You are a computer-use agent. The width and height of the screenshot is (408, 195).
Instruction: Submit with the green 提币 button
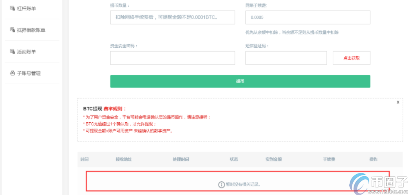coord(240,81)
